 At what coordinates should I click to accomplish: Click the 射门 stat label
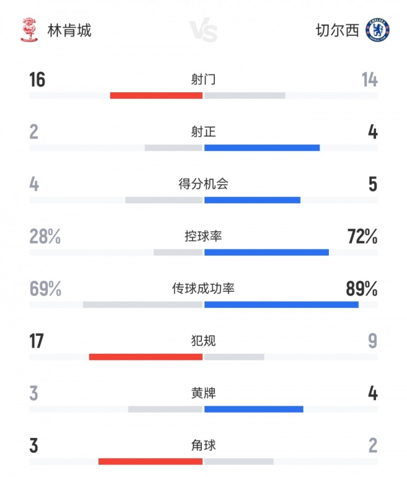point(203,80)
